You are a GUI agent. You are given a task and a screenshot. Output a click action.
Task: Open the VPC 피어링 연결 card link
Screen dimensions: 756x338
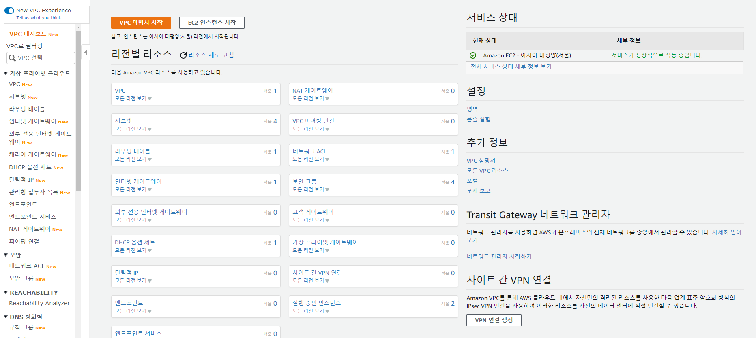[314, 121]
